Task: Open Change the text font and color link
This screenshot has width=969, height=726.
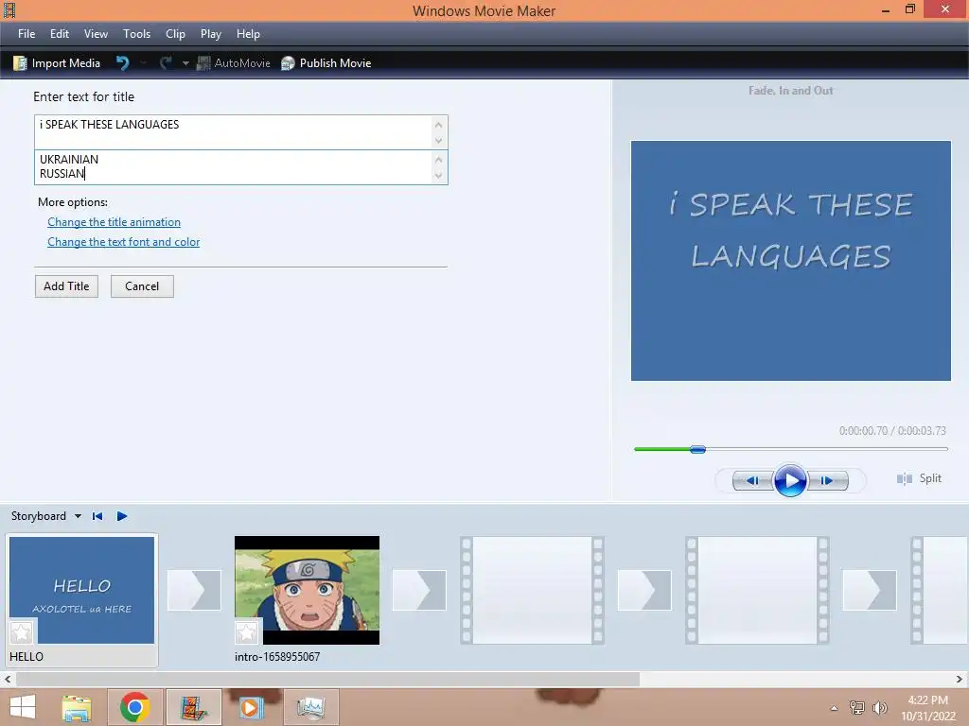Action: coord(124,242)
